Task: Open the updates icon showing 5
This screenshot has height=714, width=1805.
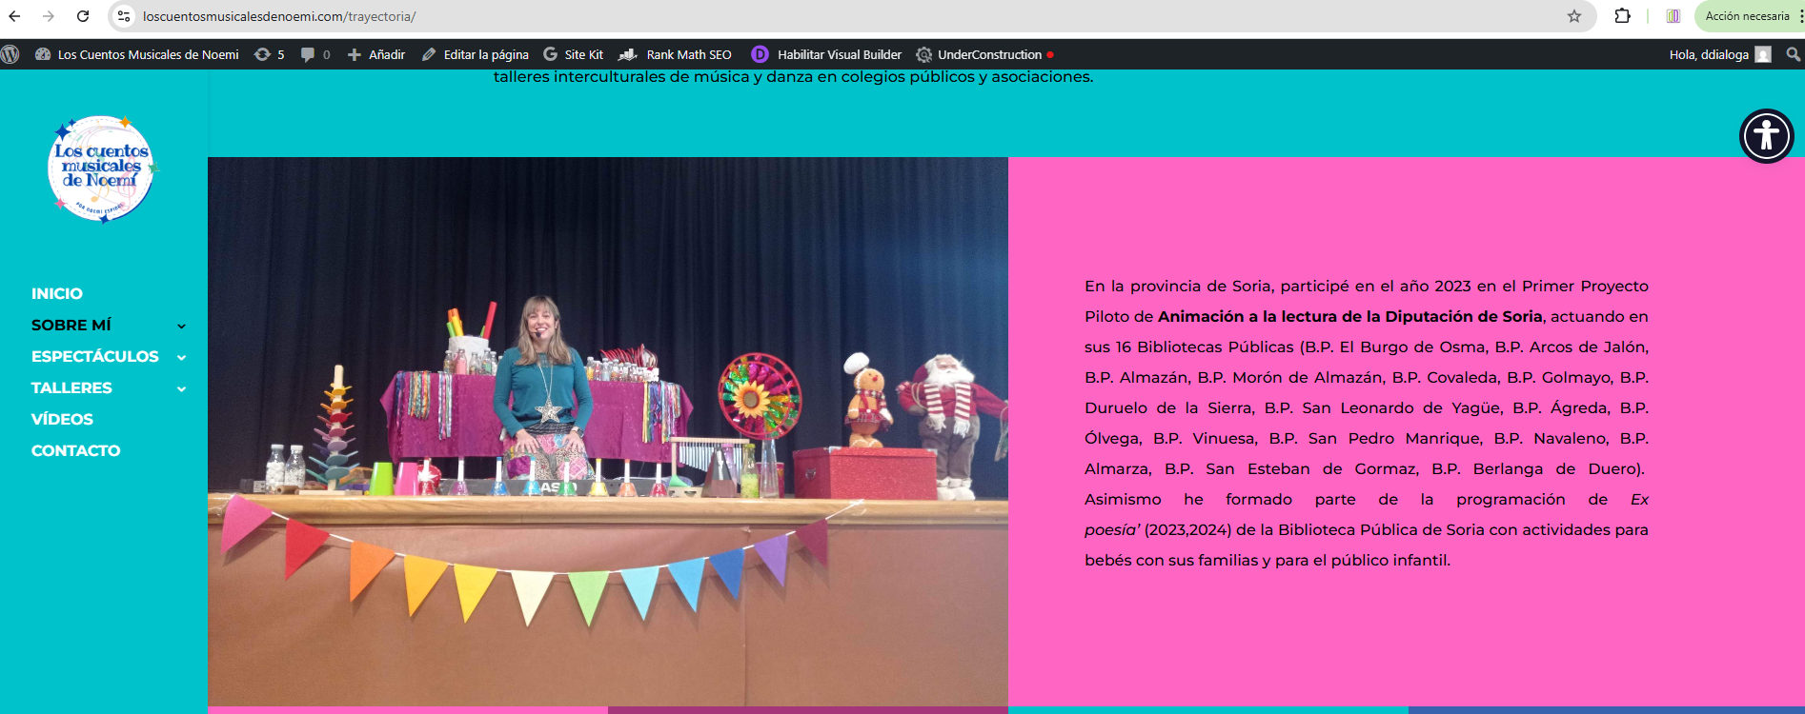Action: pyautogui.click(x=269, y=54)
